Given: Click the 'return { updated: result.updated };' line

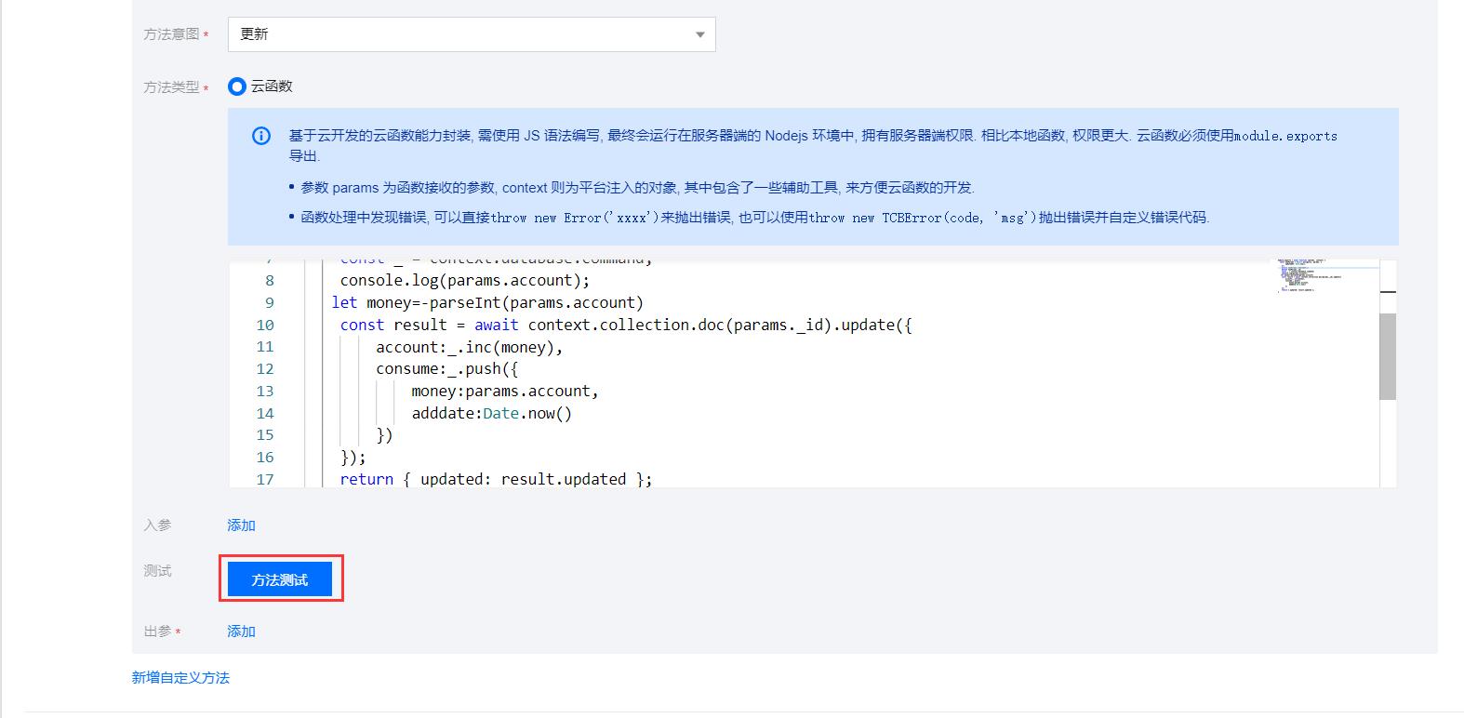Looking at the screenshot, I should (497, 479).
